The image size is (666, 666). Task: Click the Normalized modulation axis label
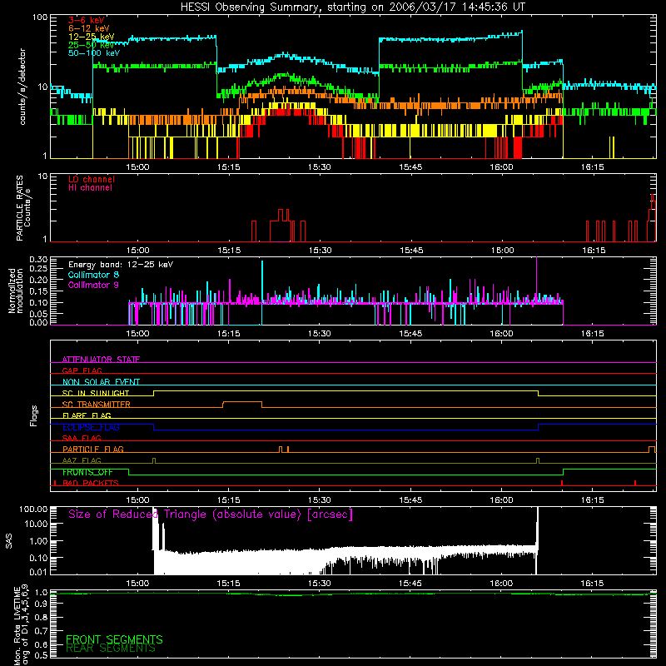click(16, 291)
